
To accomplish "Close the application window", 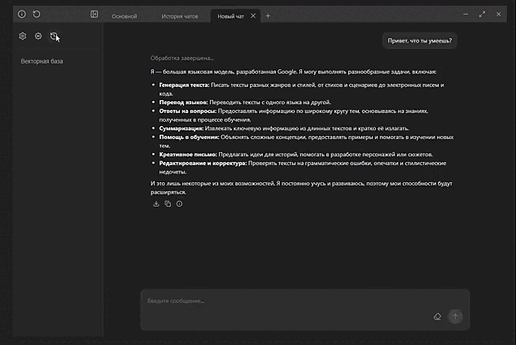I will 499,14.
